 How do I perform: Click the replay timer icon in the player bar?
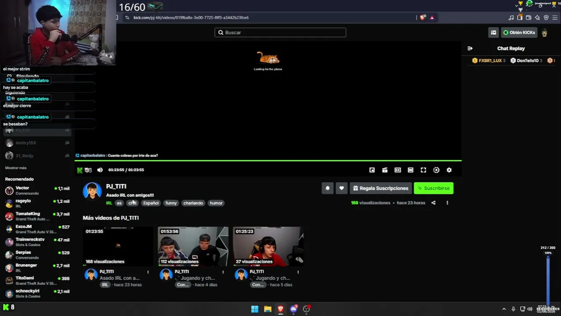(88, 170)
